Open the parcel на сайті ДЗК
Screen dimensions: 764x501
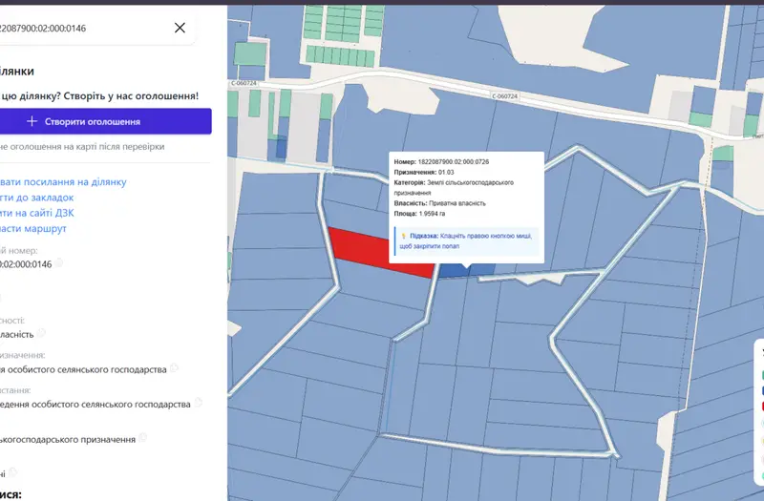(x=37, y=213)
